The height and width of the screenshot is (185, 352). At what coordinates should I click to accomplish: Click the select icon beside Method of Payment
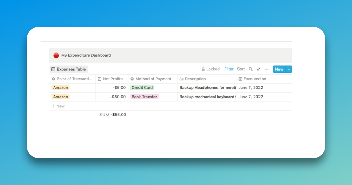click(132, 79)
